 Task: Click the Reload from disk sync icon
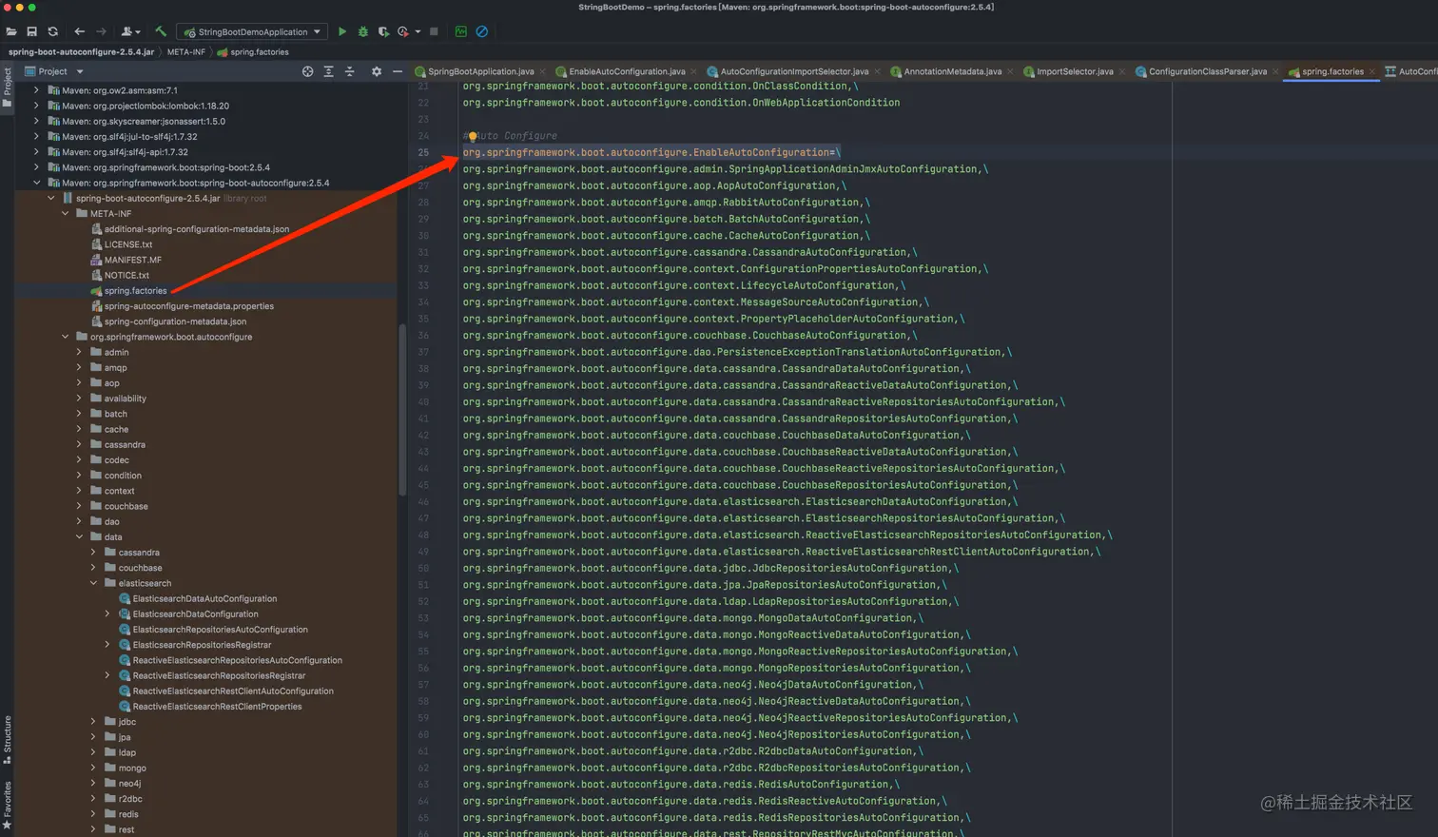pyautogui.click(x=52, y=31)
